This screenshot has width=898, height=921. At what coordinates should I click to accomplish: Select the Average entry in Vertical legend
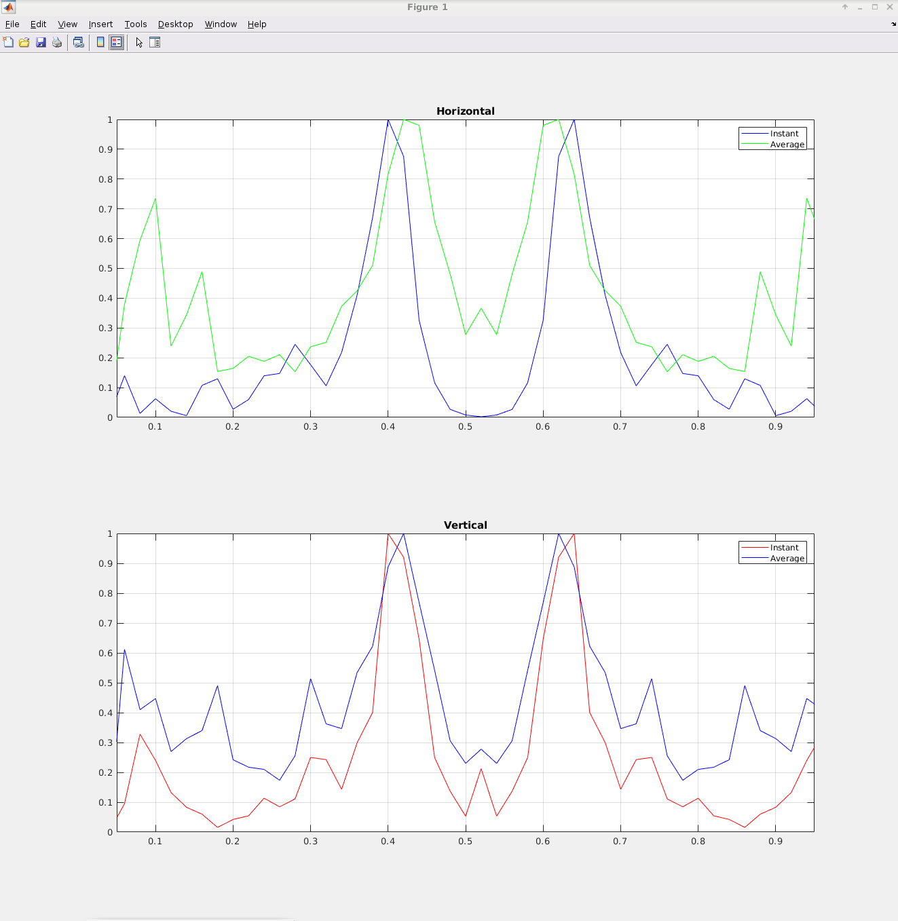(x=787, y=559)
